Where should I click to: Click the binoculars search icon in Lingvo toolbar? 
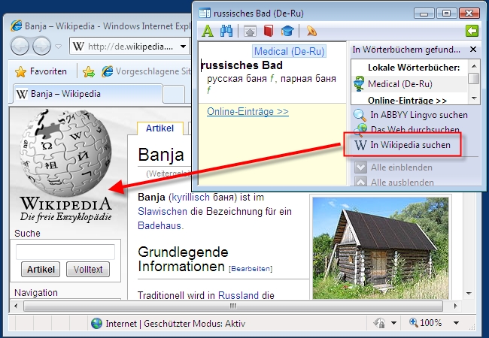[x=226, y=31]
